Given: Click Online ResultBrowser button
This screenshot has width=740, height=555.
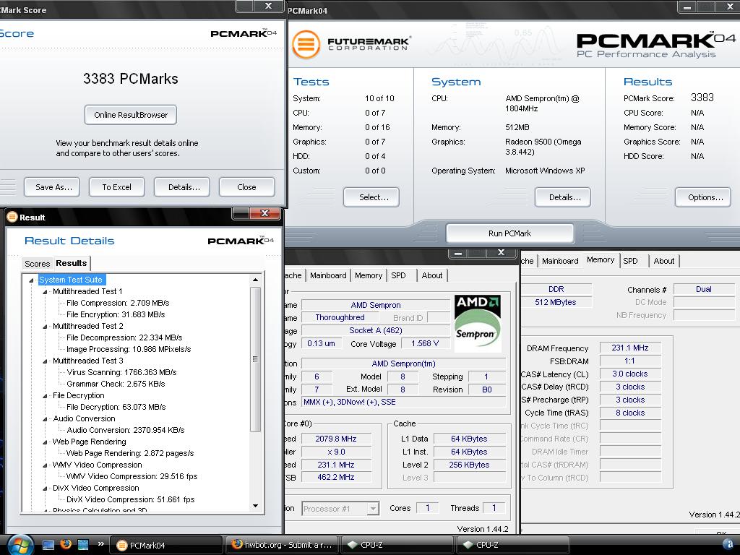Looking at the screenshot, I should click(131, 115).
